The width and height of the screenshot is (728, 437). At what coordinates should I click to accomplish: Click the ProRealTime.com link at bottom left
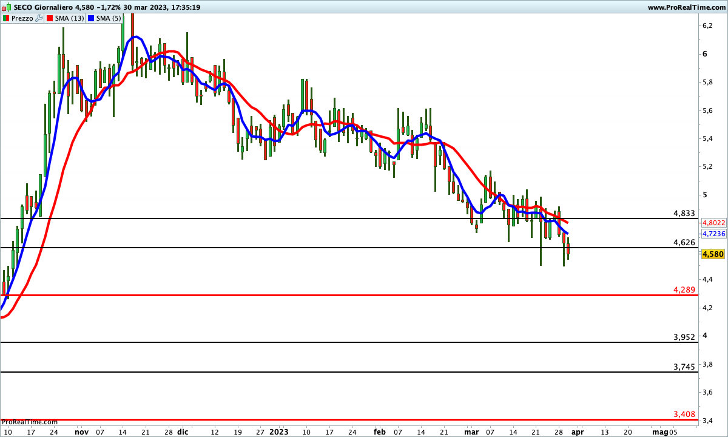click(30, 422)
